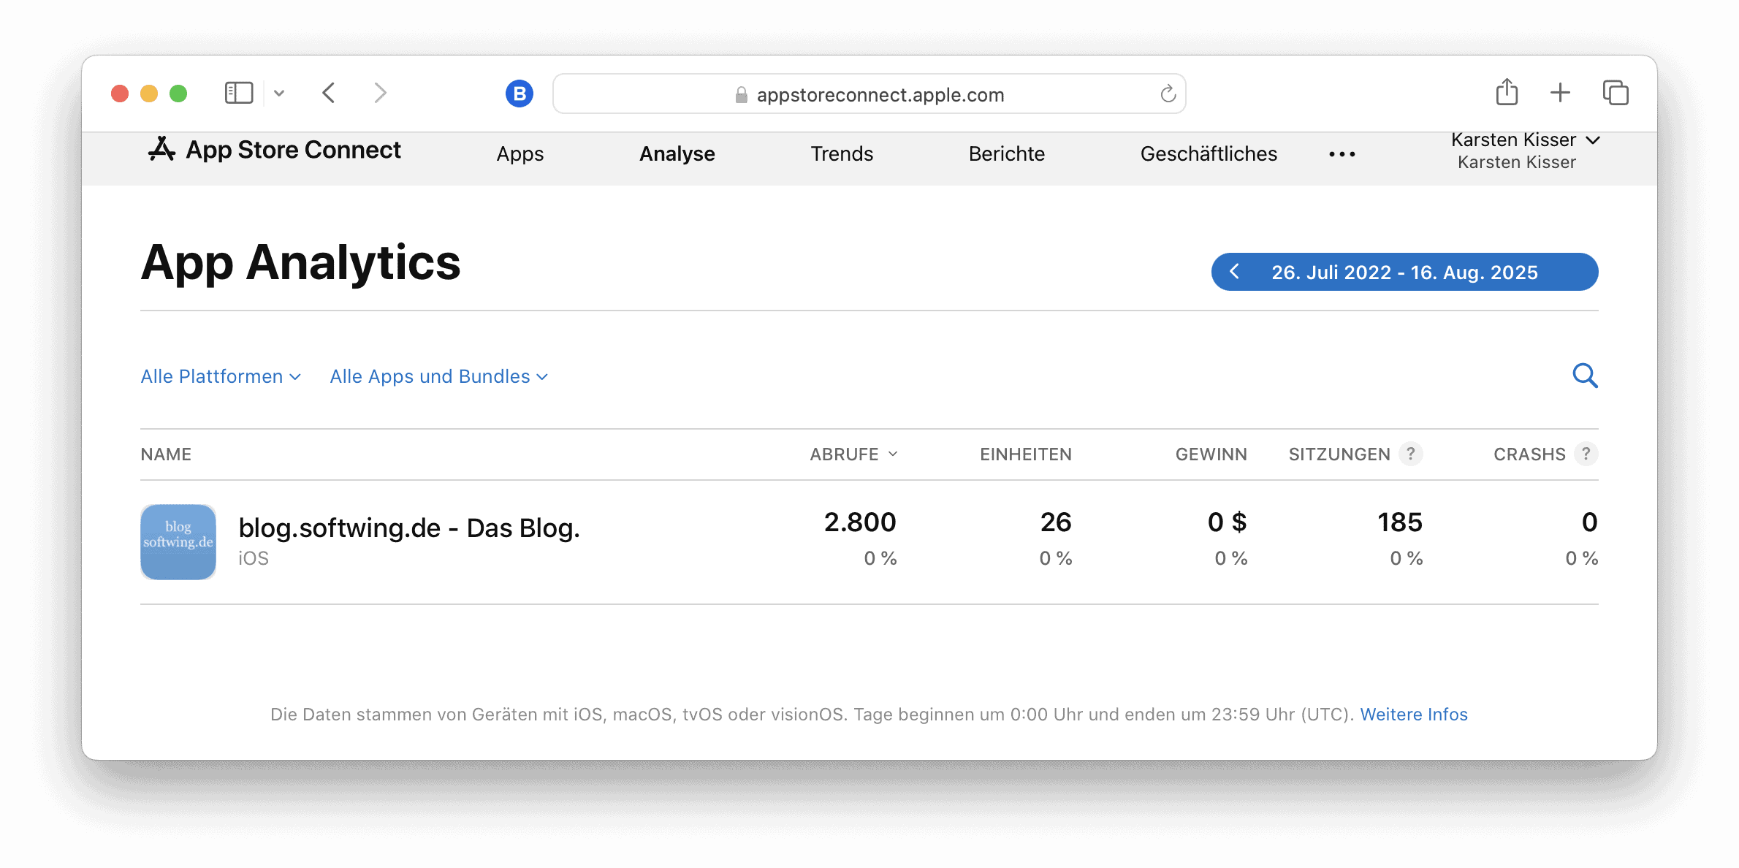Click the 185 Sitzungen value
Viewport: 1739px width, 868px height.
click(1400, 522)
